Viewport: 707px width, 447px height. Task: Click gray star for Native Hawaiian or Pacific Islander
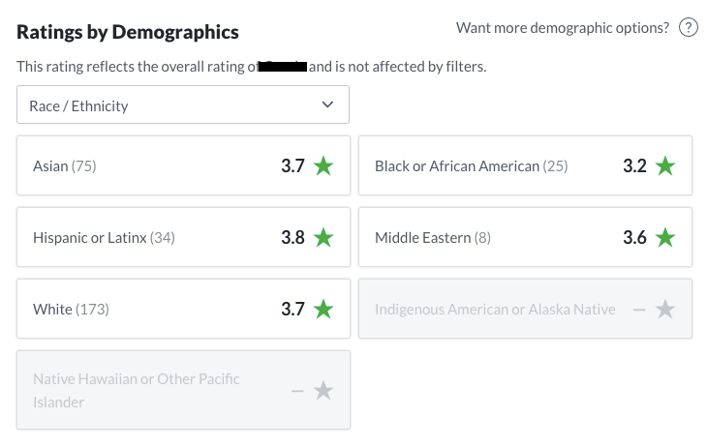323,390
